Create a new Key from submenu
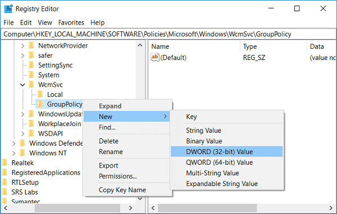This screenshot has height=214, width=337. 227,117
